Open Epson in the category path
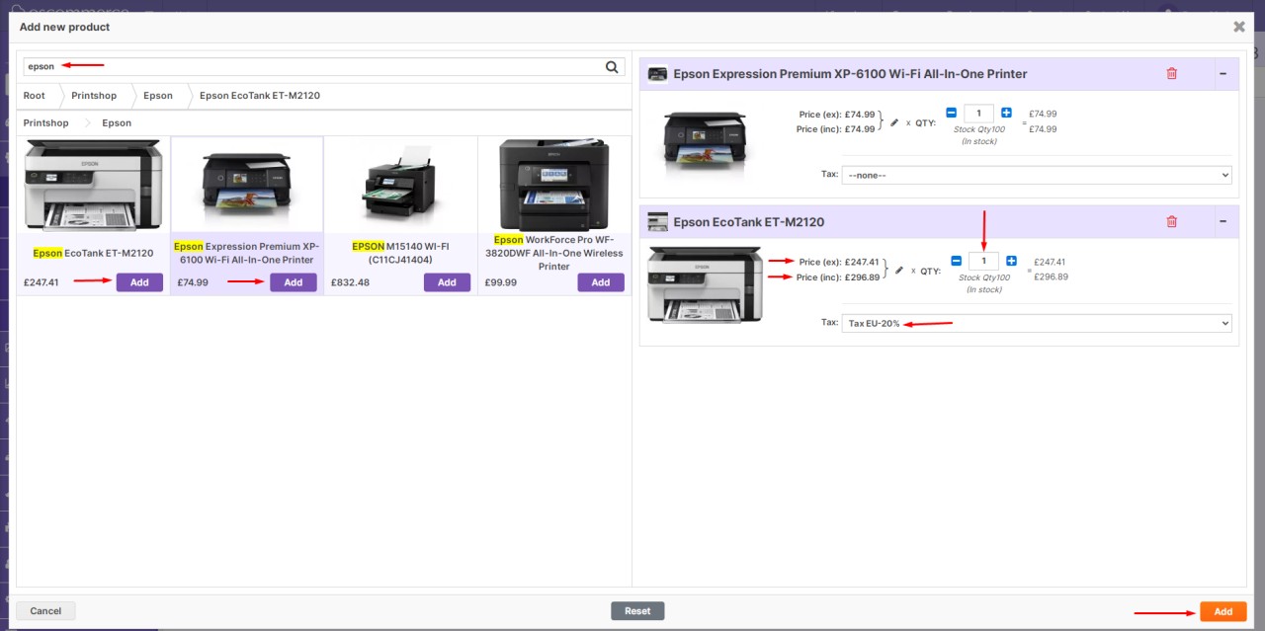Screen dimensions: 1265x631 [117, 123]
